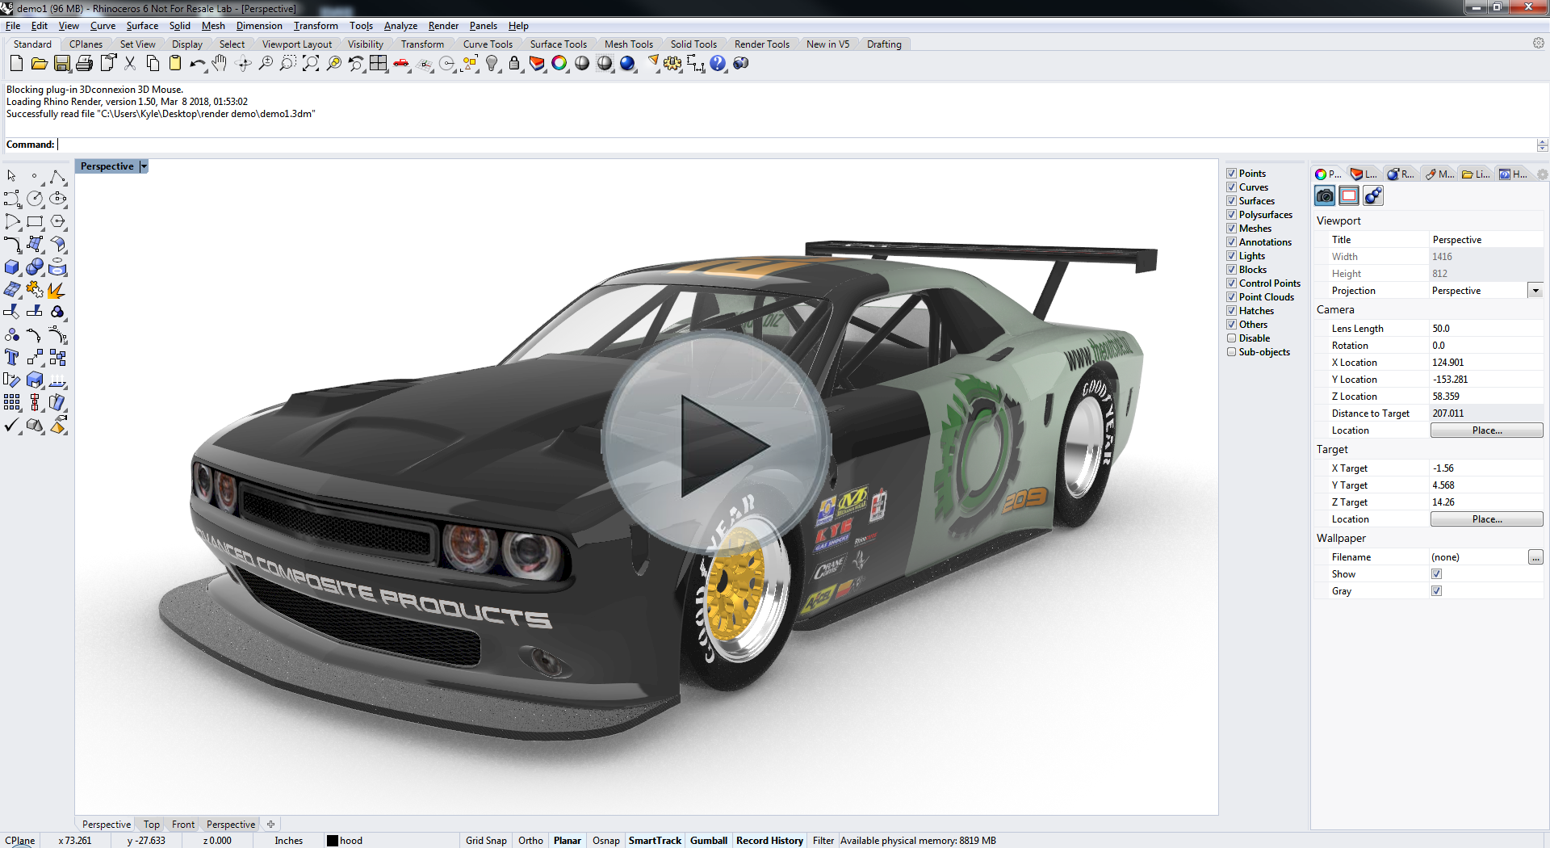The height and width of the screenshot is (848, 1550).
Task: Toggle the Lights filter checkbox
Action: click(x=1232, y=256)
